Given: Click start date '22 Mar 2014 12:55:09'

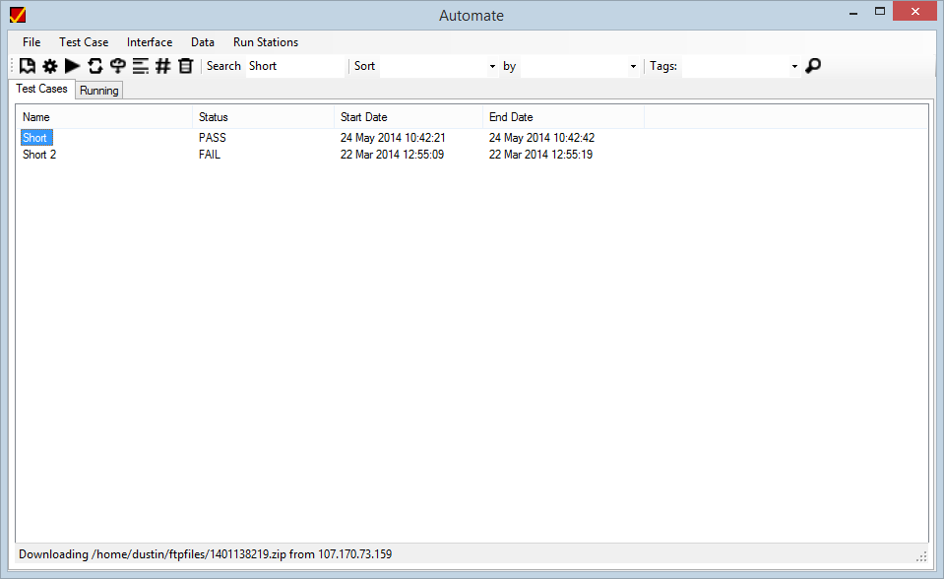Looking at the screenshot, I should coord(392,155).
